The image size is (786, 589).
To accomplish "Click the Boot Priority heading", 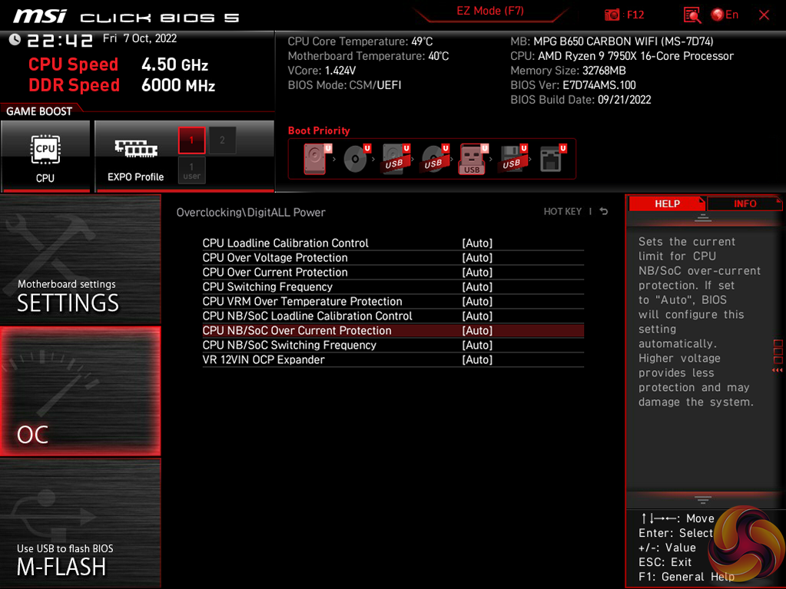I will point(319,131).
